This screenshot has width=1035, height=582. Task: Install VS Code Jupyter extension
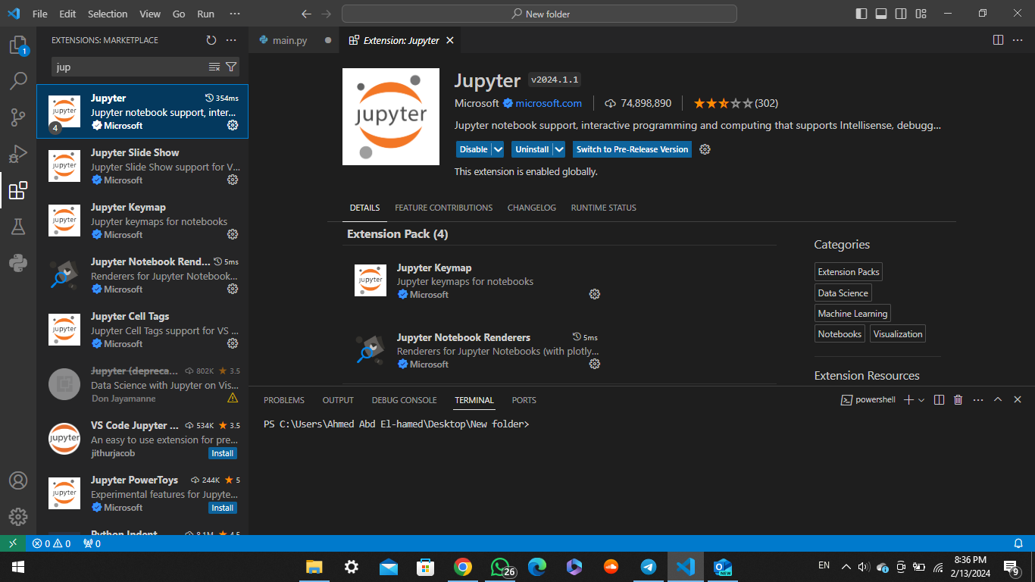(223, 453)
